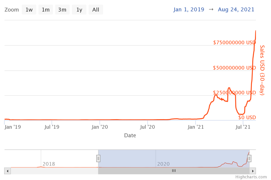
Task: Click the scrollbar thumb grip lines
Action: [x=174, y=171]
